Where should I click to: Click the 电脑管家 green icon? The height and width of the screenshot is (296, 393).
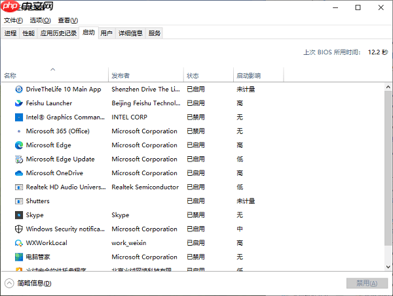[19, 257]
